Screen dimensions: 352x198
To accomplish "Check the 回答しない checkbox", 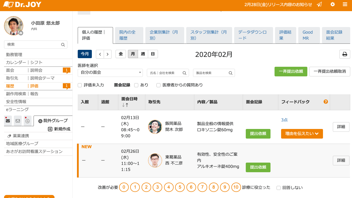I will (279, 188).
